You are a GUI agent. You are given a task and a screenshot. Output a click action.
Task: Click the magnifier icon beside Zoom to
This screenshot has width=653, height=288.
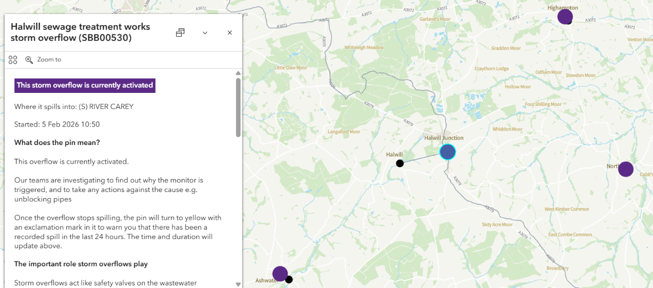[x=29, y=60]
